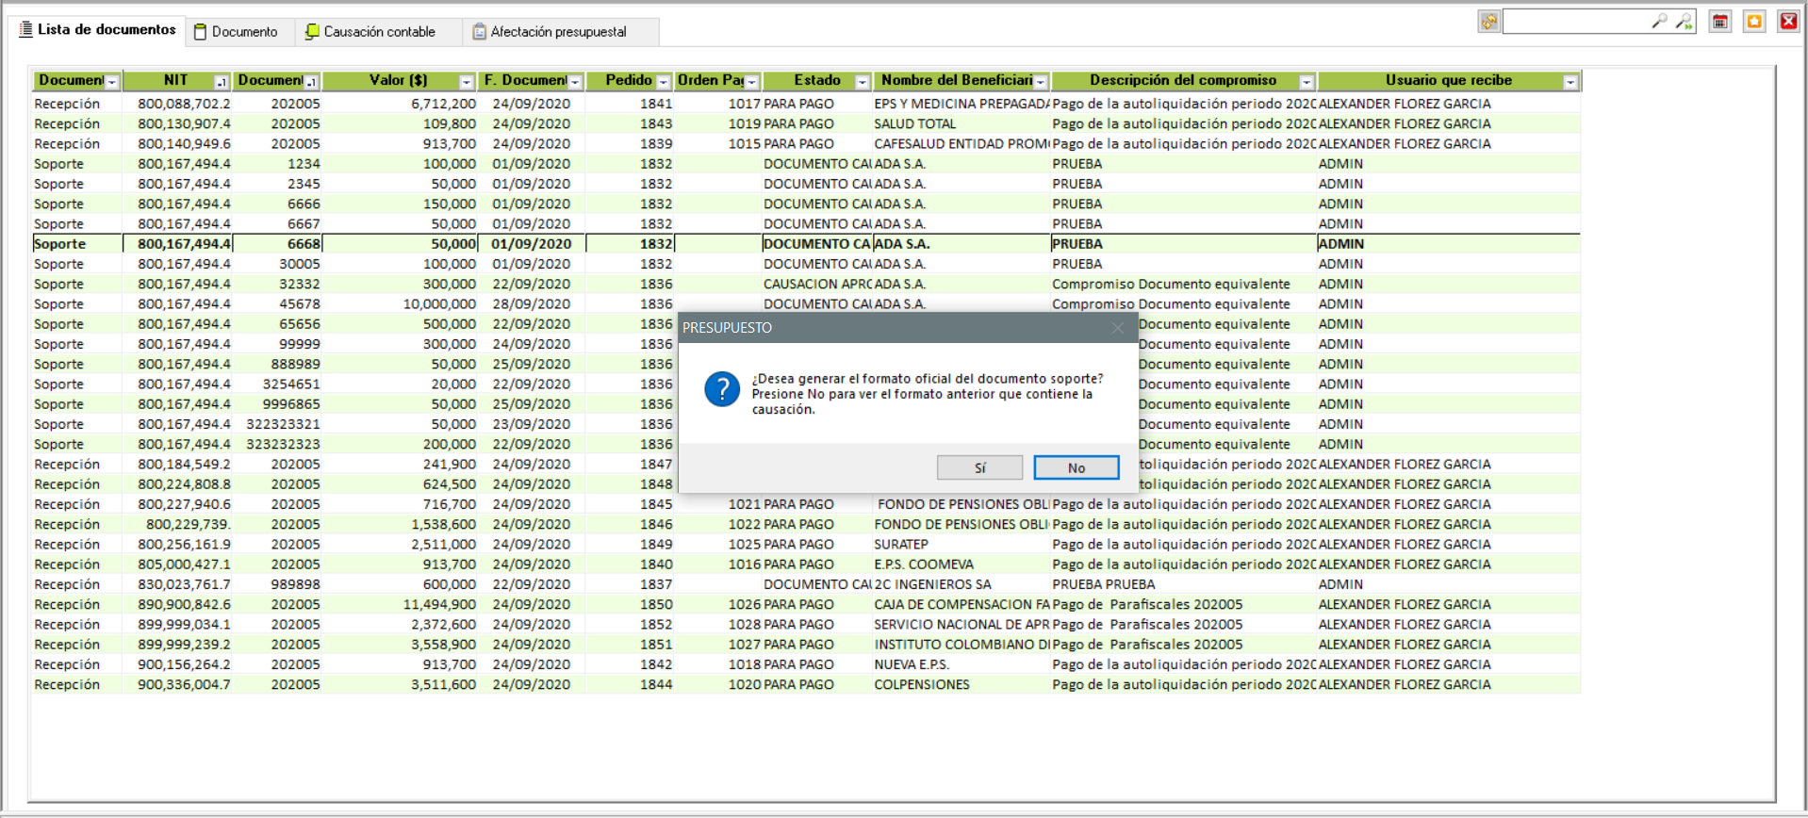Image resolution: width=1808 pixels, height=818 pixels.
Task: Click the find-next magnifier with green arrows
Action: coord(1684,22)
